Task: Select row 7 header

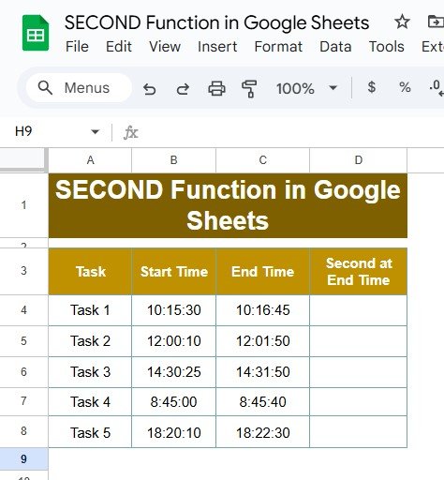Action: (23, 401)
